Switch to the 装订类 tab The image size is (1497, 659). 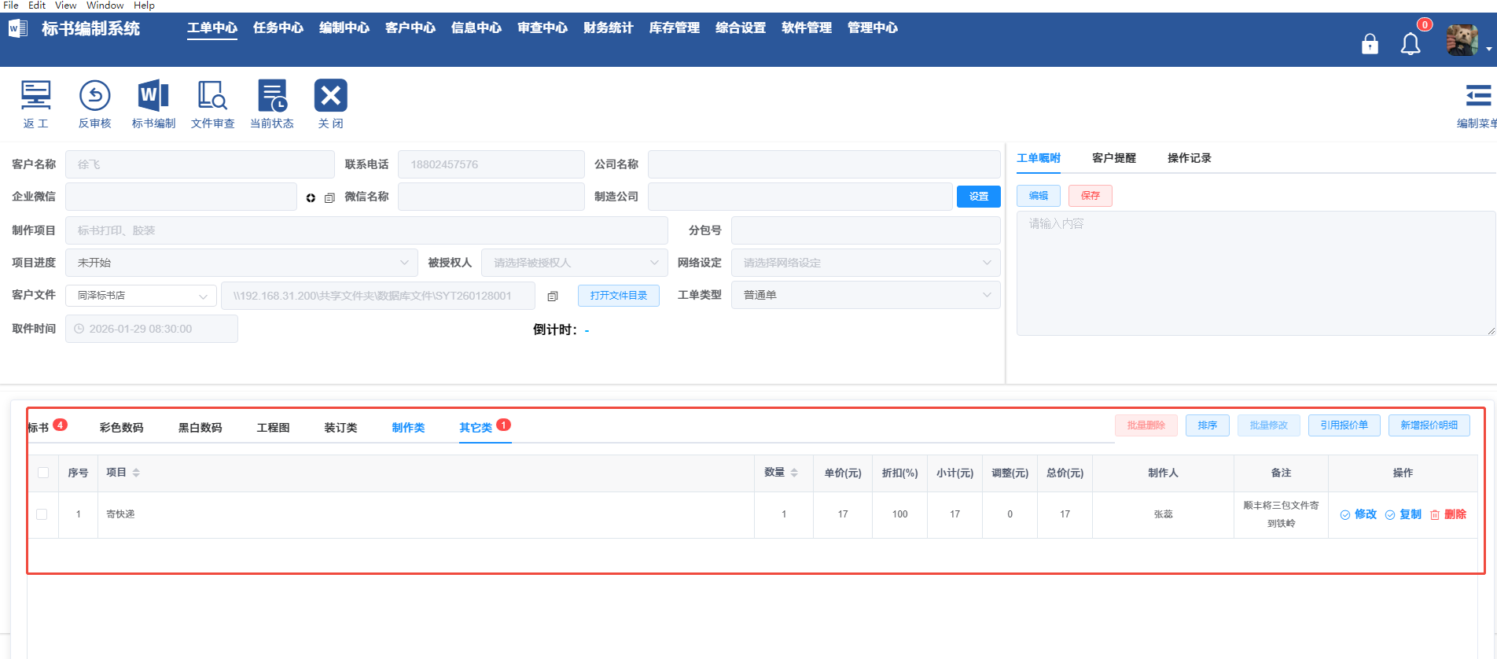341,428
